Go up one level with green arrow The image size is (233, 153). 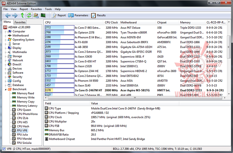(x=22, y=15)
